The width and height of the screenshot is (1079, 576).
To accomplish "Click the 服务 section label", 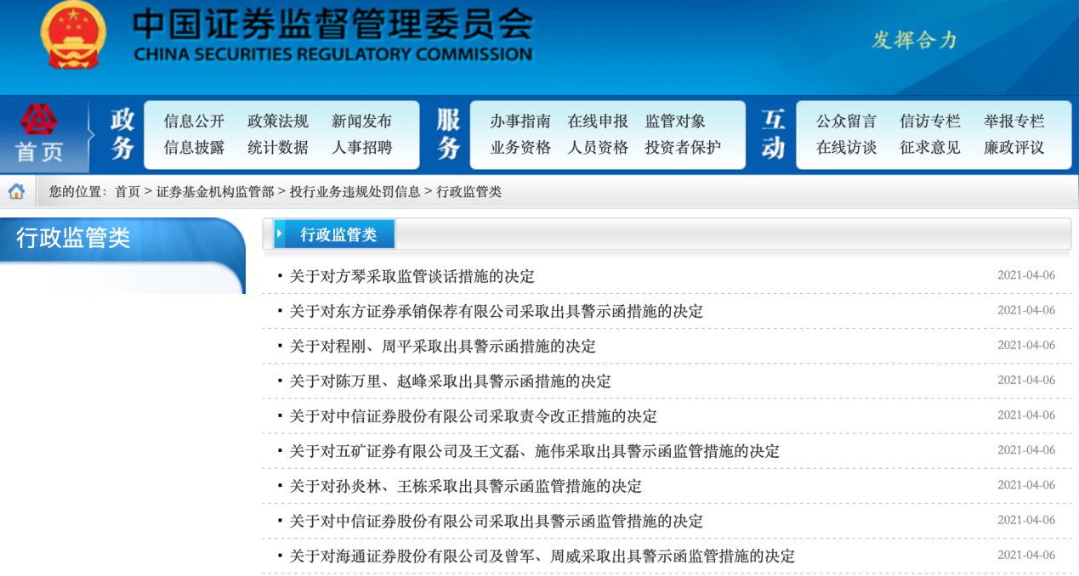I will coord(448,134).
